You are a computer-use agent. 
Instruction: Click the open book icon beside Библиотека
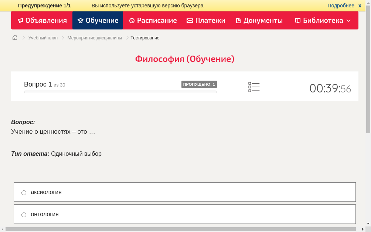click(x=298, y=21)
